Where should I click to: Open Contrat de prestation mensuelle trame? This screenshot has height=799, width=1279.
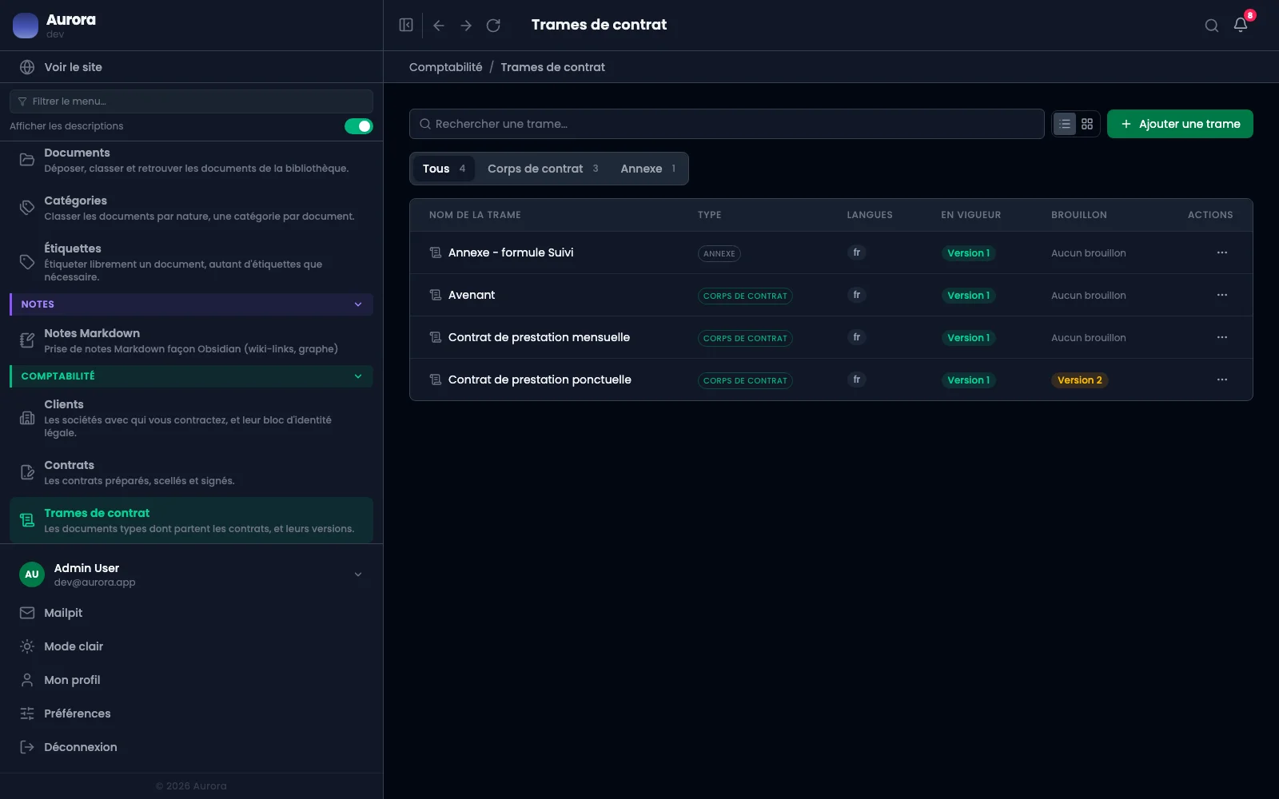(x=539, y=337)
